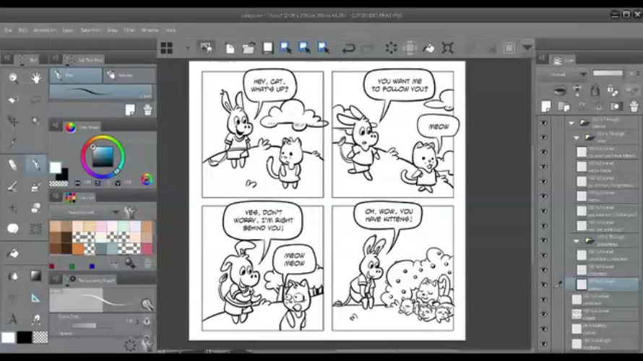Hide the highlighted selected layer

pyautogui.click(x=544, y=284)
